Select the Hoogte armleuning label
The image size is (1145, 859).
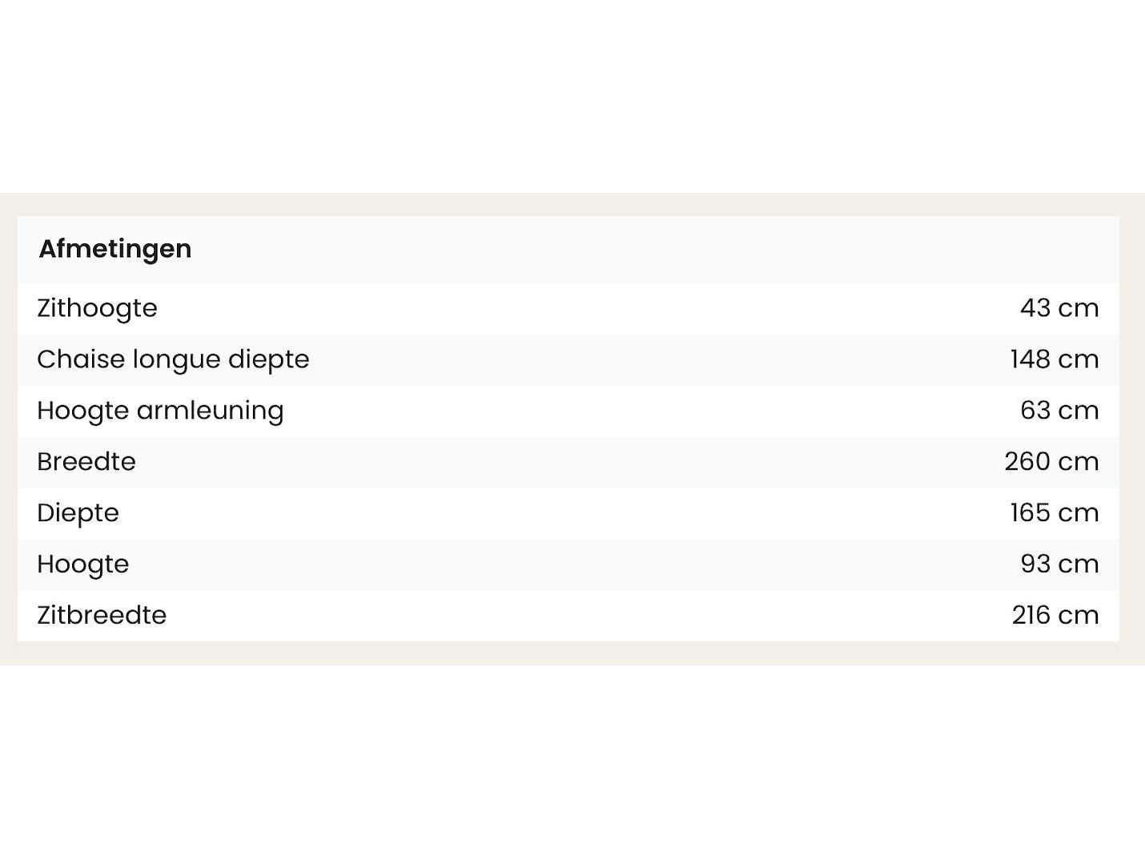click(160, 411)
